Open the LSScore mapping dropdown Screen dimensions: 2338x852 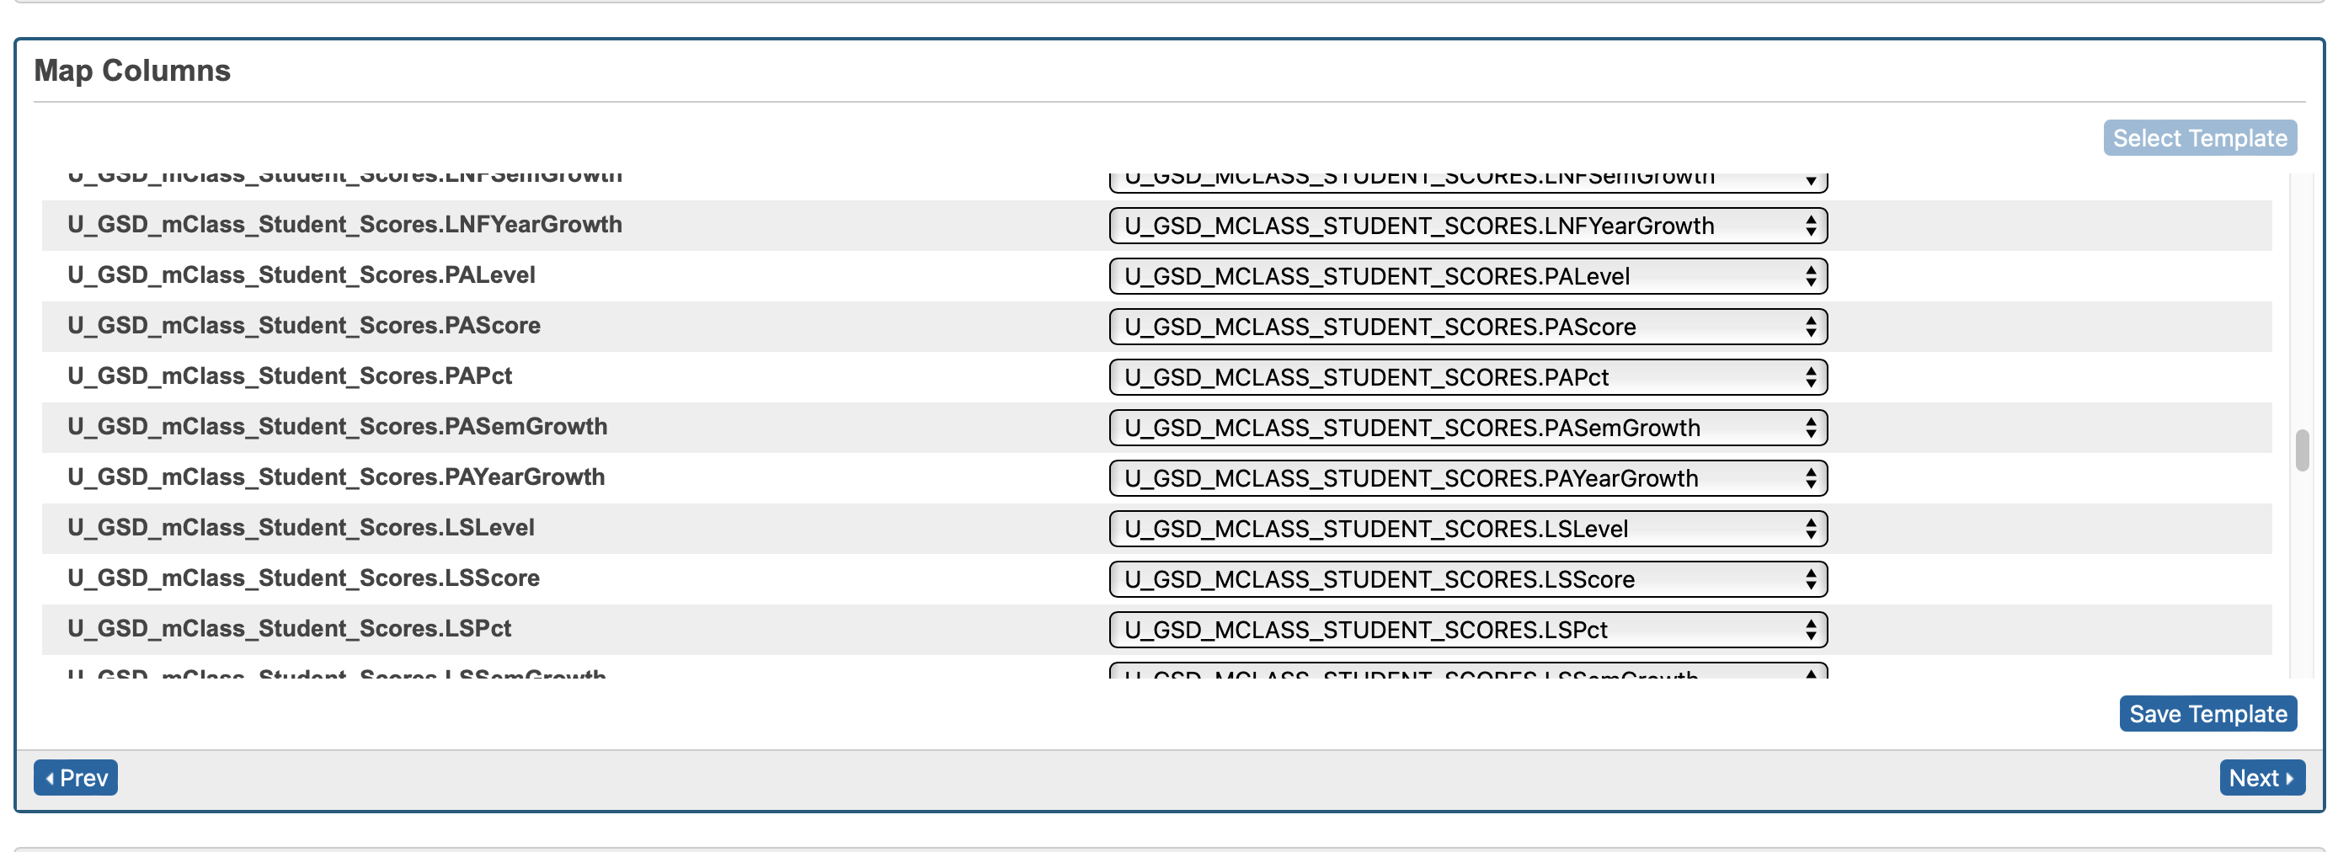[1466, 580]
